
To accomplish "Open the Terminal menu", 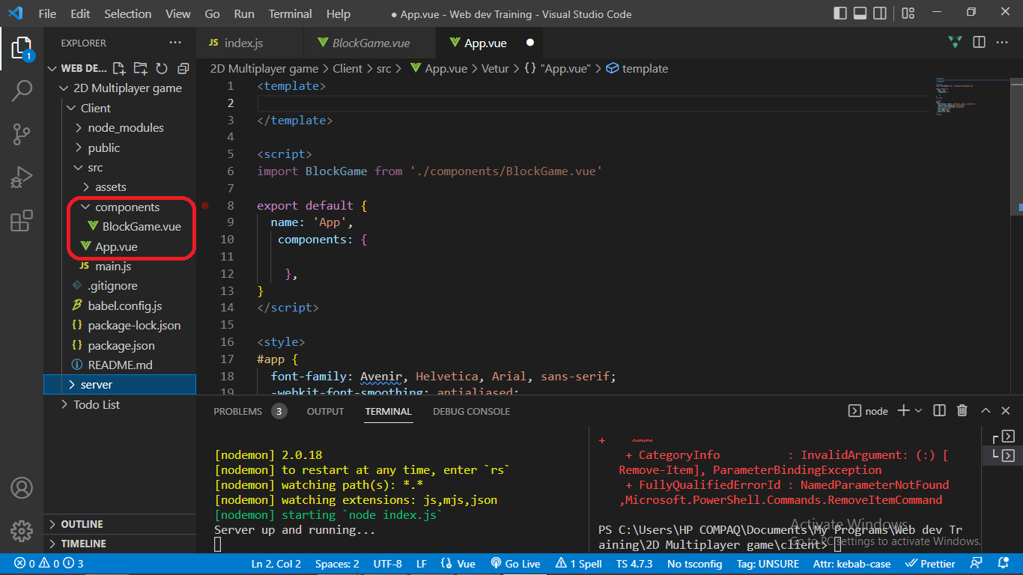I will (291, 13).
